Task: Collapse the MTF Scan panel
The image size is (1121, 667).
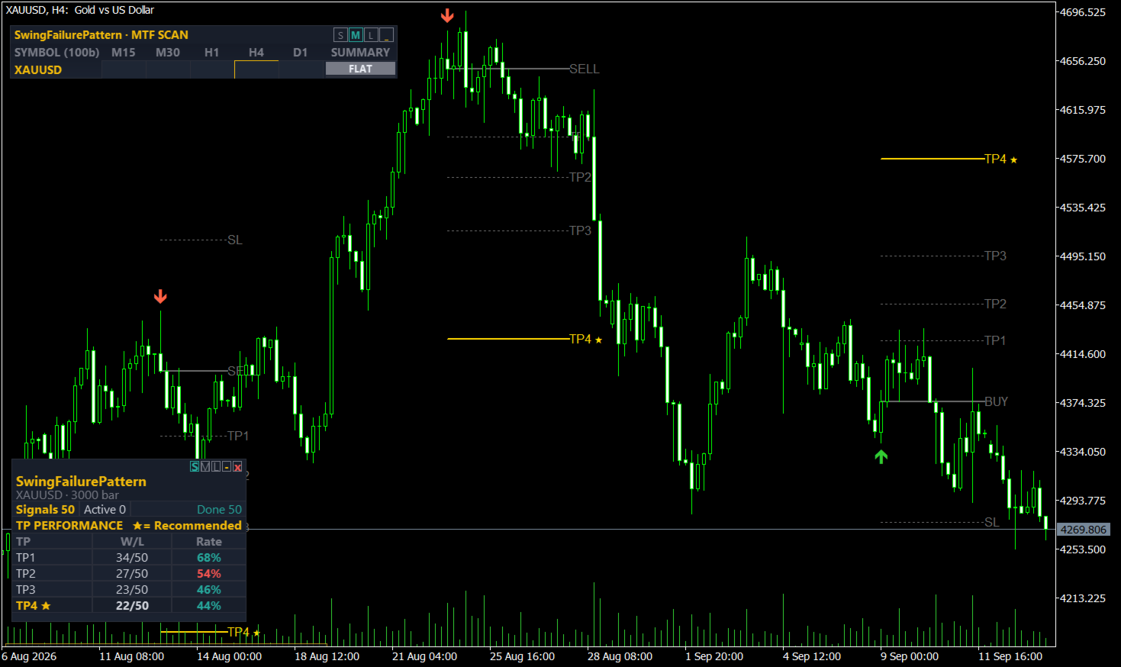Action: 386,35
